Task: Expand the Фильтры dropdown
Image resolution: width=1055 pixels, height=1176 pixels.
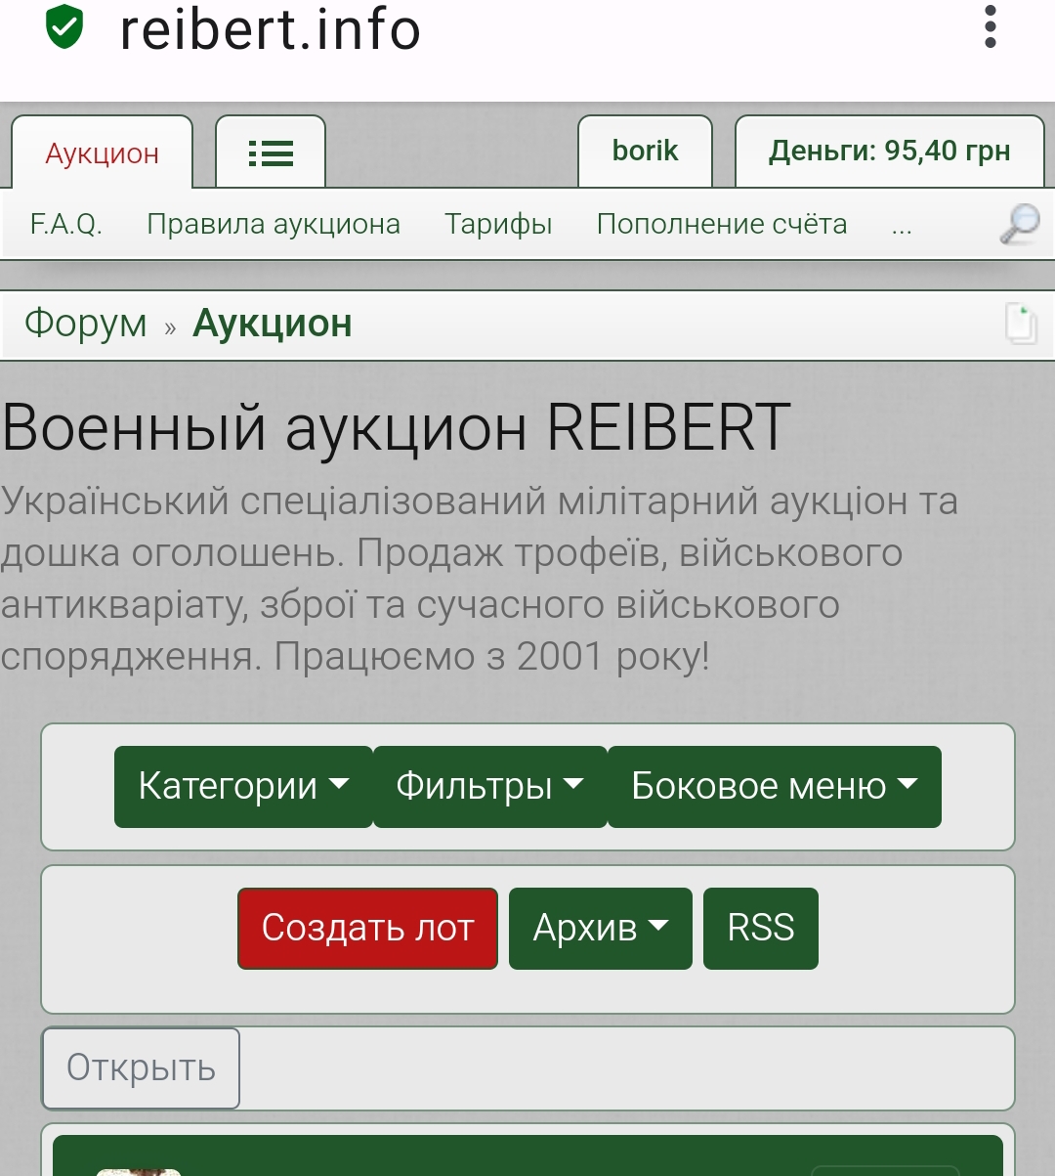Action: (x=489, y=786)
